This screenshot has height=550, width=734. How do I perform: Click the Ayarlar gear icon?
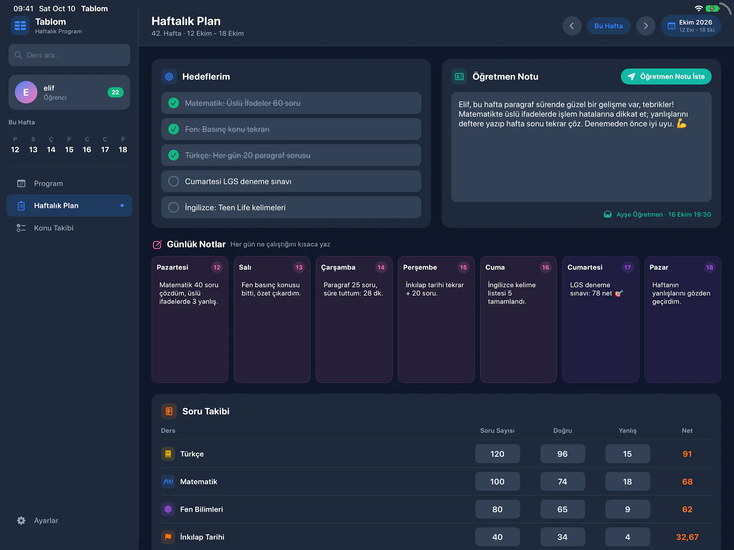click(x=21, y=521)
